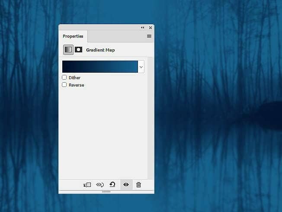The image size is (282, 212).
Task: Open the gradient editor from the gradient bar
Action: (100, 67)
